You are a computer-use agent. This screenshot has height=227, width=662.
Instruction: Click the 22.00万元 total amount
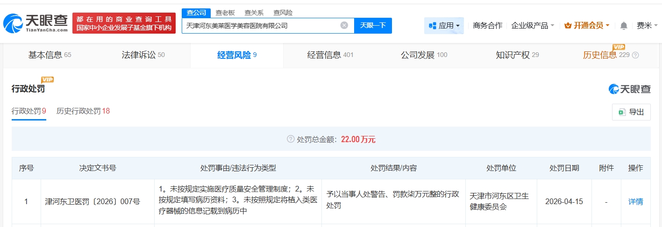(x=358, y=139)
